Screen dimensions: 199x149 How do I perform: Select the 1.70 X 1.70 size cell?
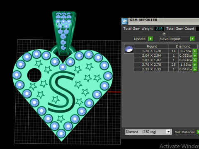(x=151, y=51)
